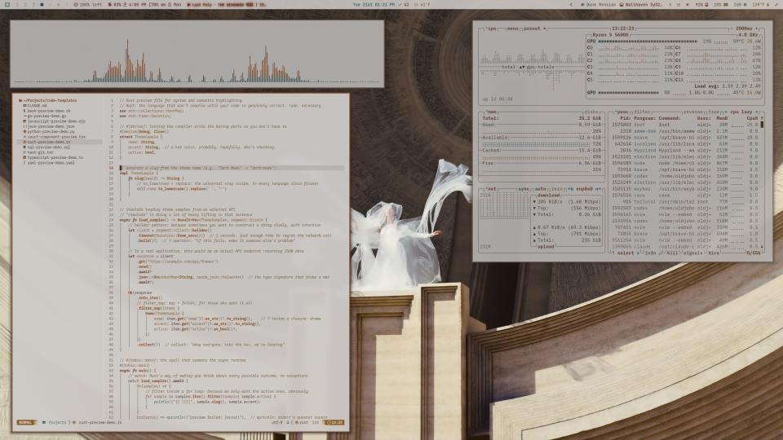Screen dimensions: 783x440
Task: Click the CPU usage meter bar in btop
Action: [x=648, y=41]
